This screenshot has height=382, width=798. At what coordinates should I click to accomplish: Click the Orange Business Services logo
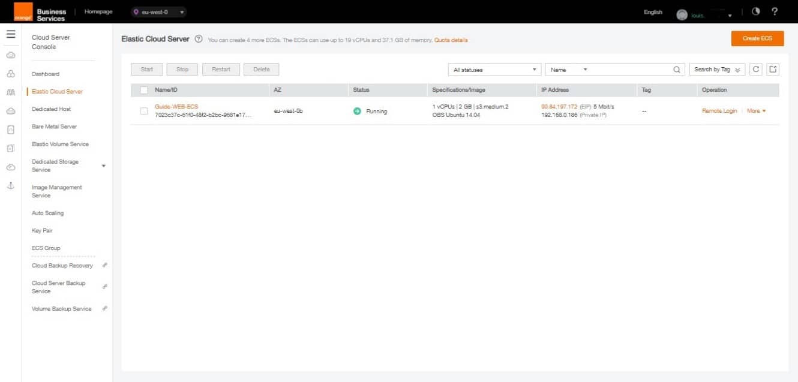click(x=41, y=12)
